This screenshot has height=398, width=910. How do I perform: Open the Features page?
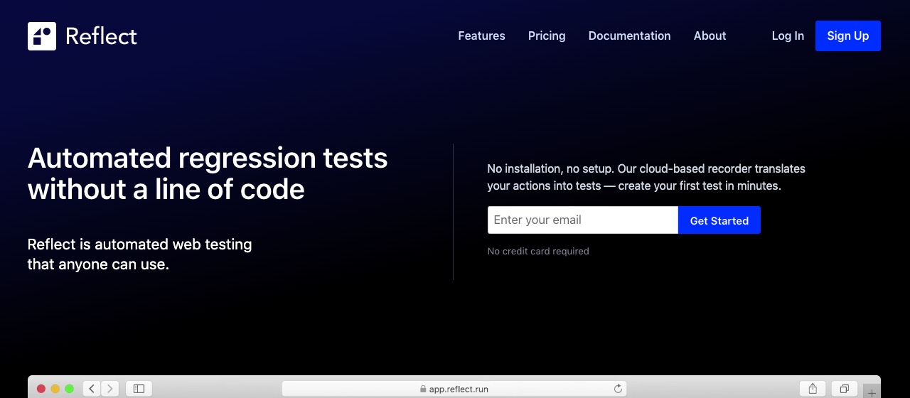(x=481, y=36)
